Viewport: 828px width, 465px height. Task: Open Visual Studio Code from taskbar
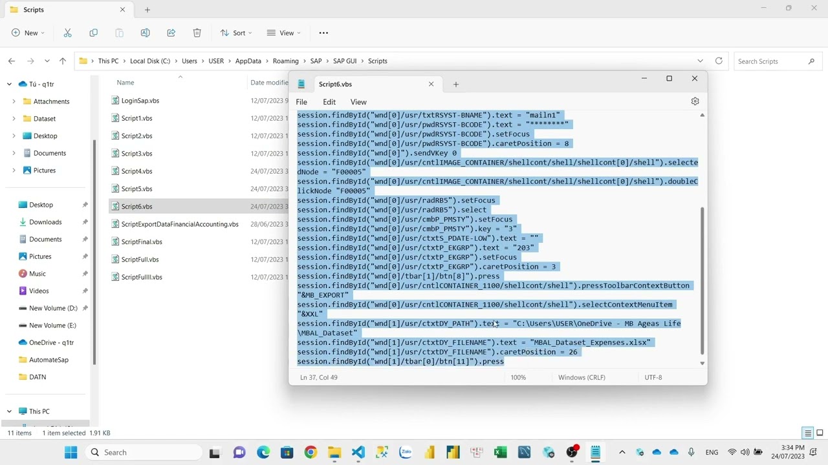point(358,452)
